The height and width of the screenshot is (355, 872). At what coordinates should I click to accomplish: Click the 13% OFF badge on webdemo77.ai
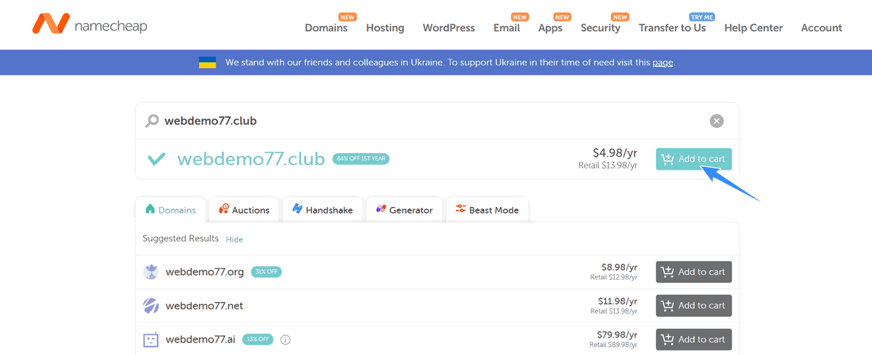click(258, 339)
